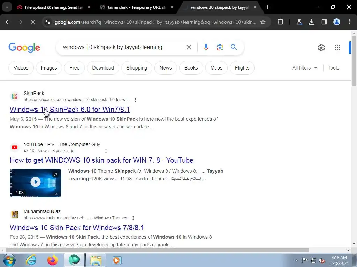Screen dimensions: 357x267
Task: Open the Extensions puzzle icon
Action: (x=281, y=22)
